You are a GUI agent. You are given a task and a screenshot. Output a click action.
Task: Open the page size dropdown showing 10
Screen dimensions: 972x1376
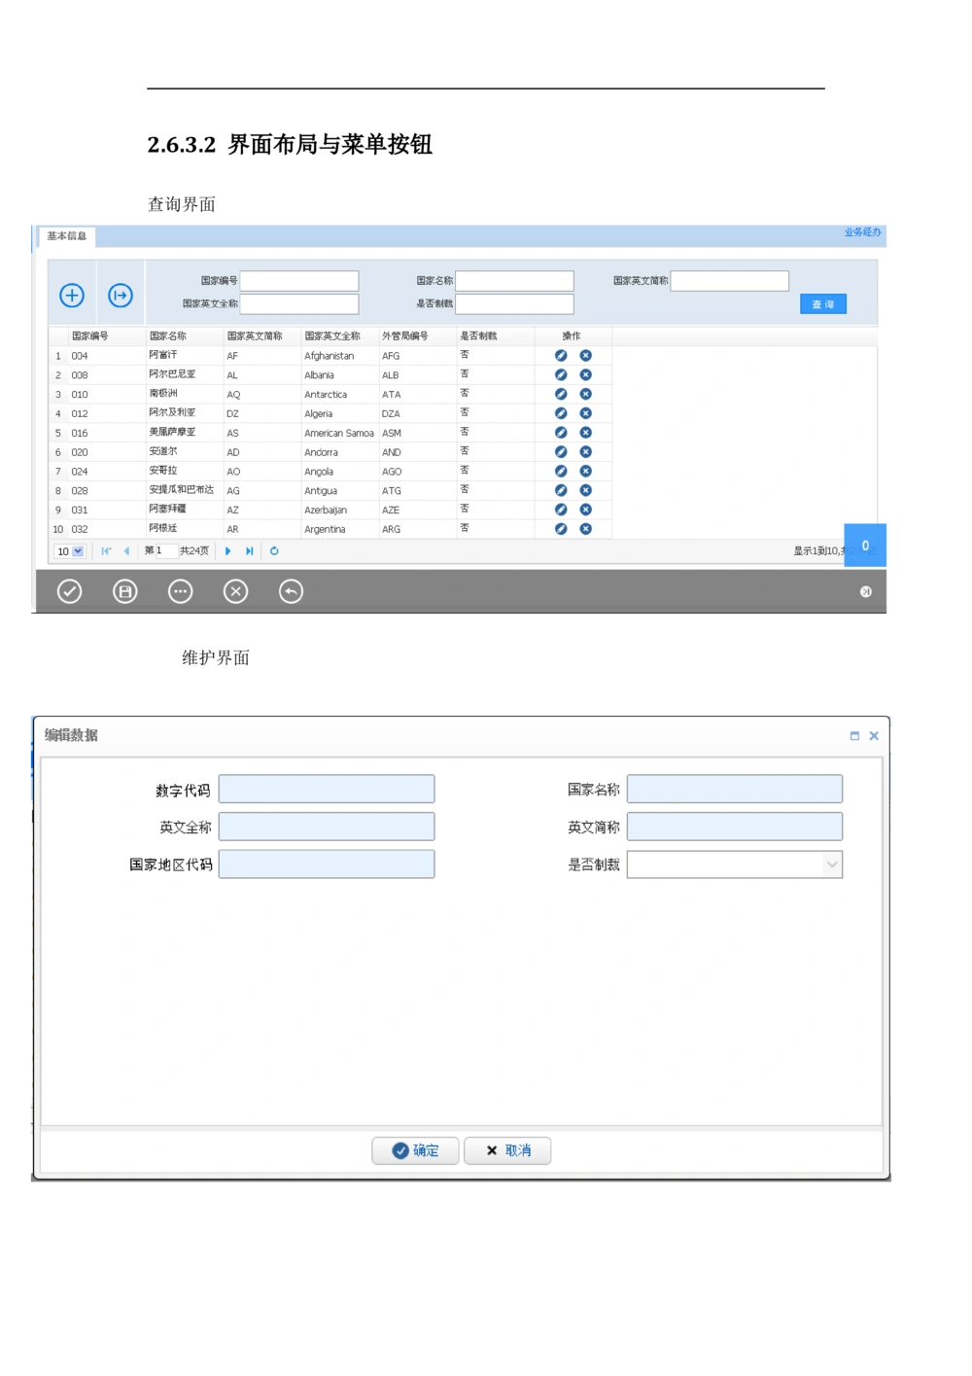(70, 551)
